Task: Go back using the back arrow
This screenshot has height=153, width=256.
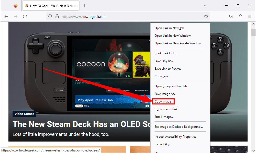Action: click(6, 17)
